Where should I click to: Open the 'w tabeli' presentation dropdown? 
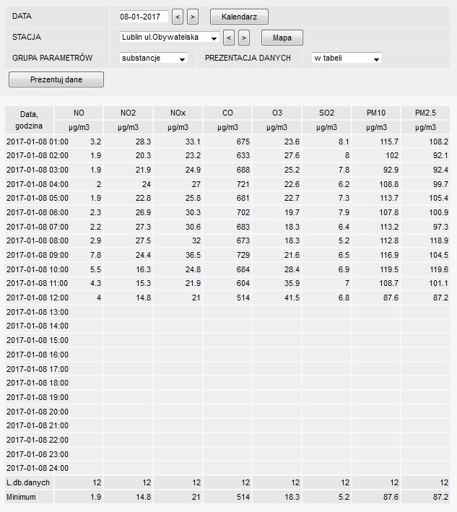tap(347, 58)
